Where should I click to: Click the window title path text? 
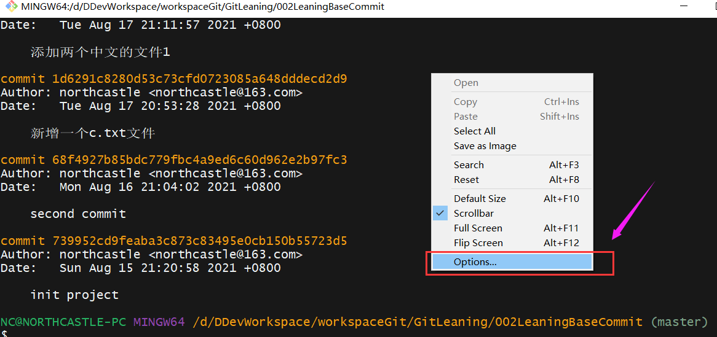[202, 7]
